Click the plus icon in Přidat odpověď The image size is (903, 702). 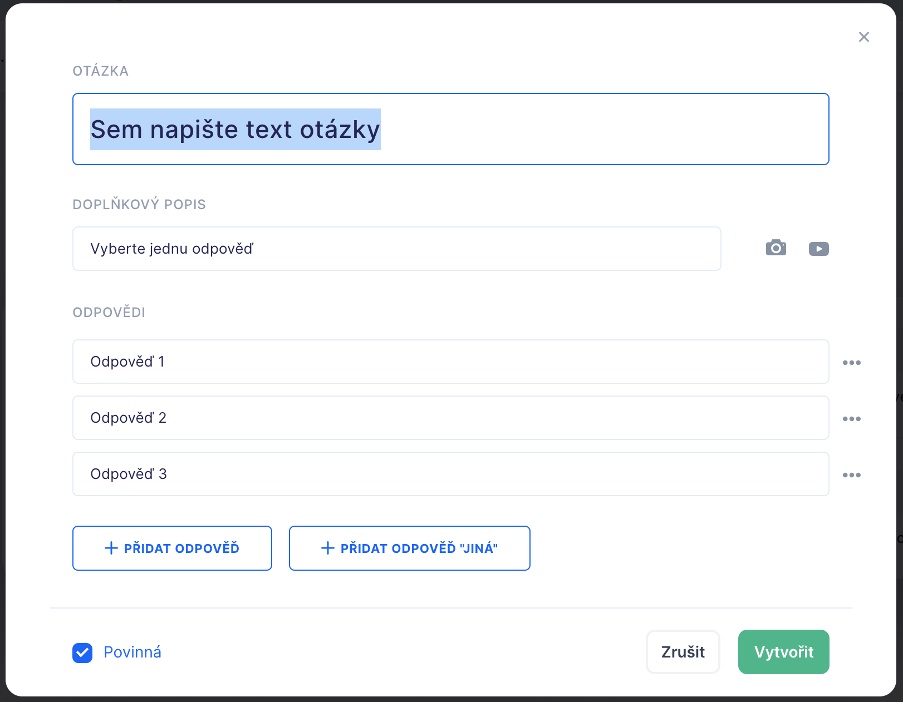tap(111, 548)
